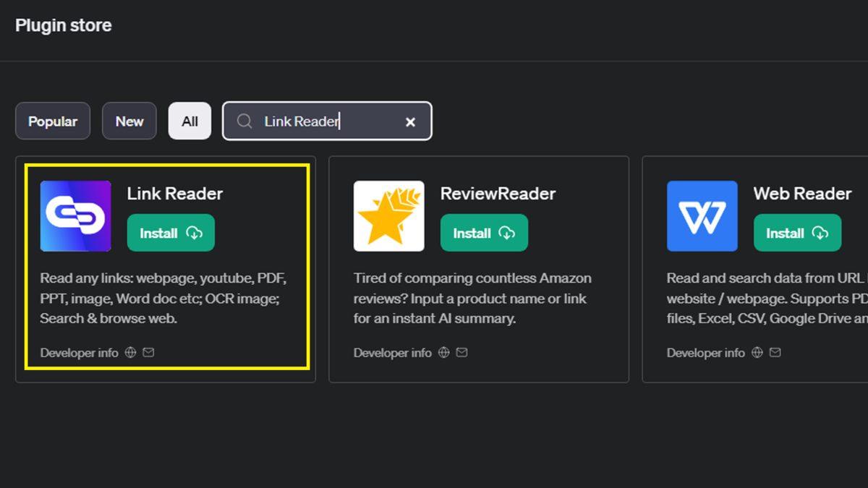Install the Link Reader plugin
The height and width of the screenshot is (488, 868).
point(171,233)
